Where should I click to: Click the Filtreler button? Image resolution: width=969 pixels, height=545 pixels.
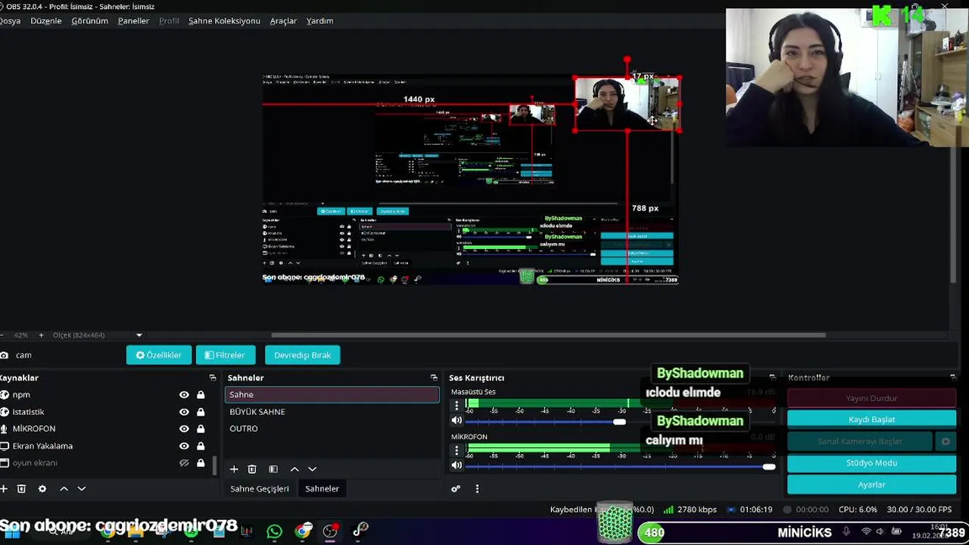(225, 355)
